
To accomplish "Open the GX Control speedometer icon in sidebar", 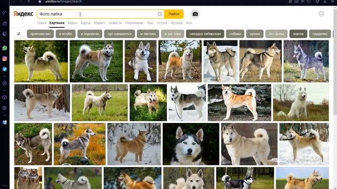I will coord(5,13).
